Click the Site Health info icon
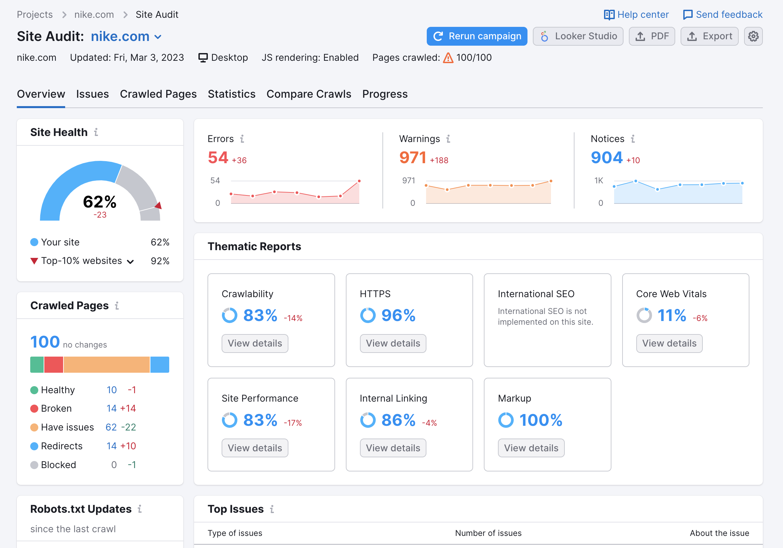Viewport: 783px width, 548px height. coord(96,132)
